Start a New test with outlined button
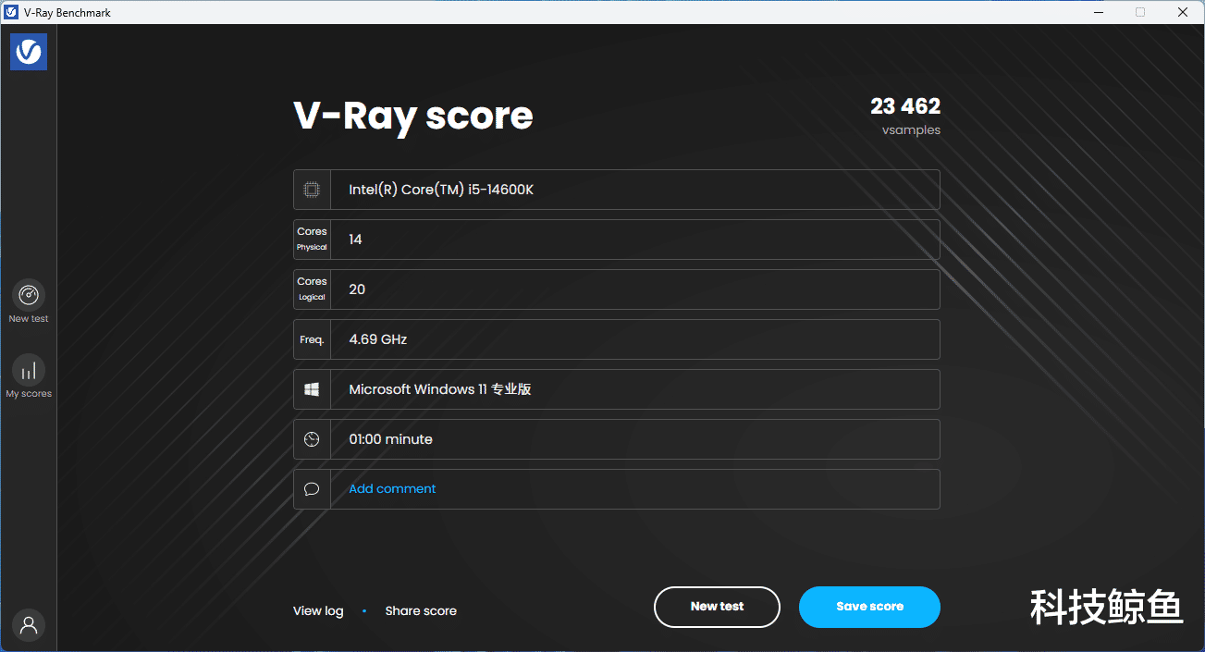 [x=717, y=607]
